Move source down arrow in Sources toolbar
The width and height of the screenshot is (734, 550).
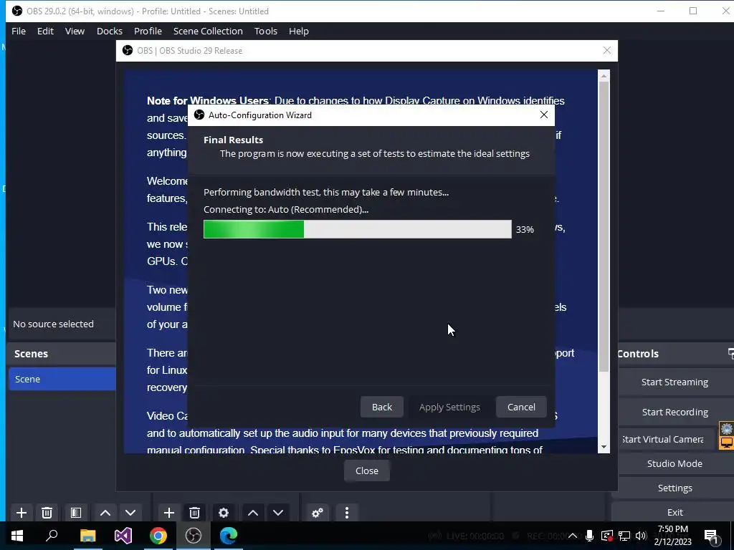(278, 513)
